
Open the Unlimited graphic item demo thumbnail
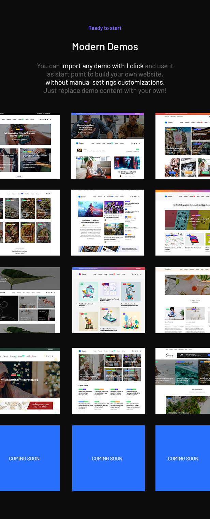[x=183, y=222]
